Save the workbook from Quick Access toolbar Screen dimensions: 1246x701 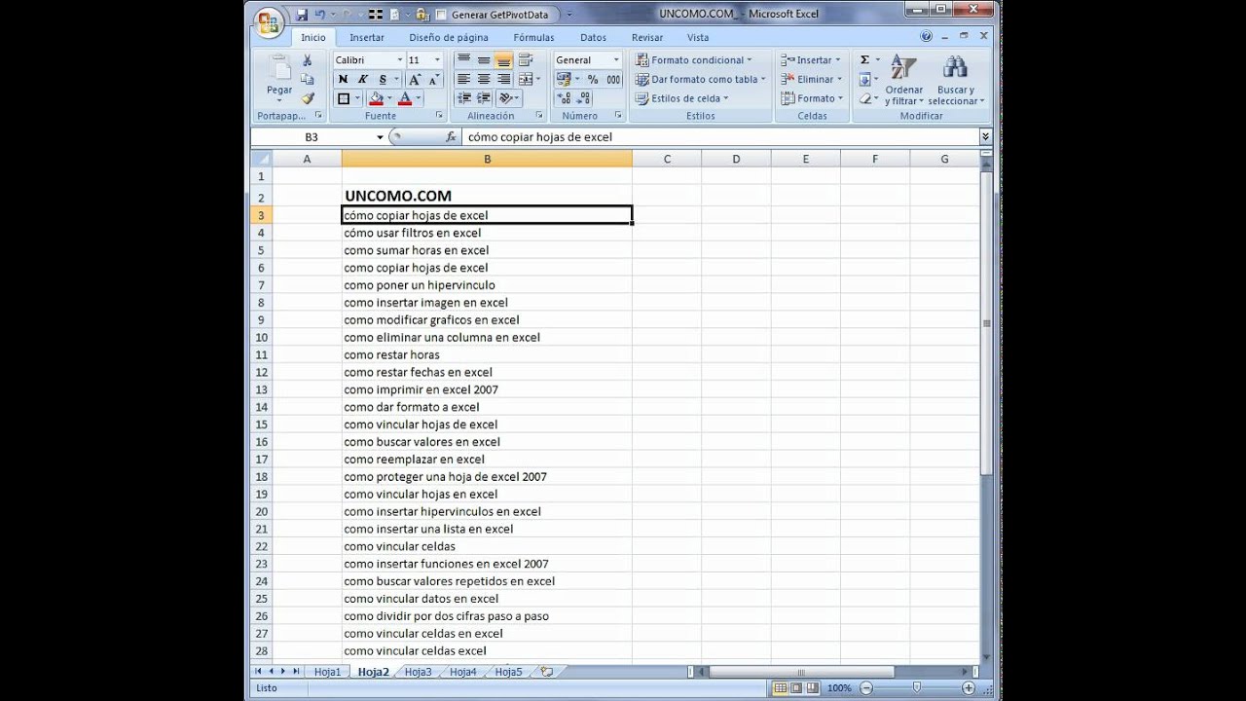click(x=302, y=15)
